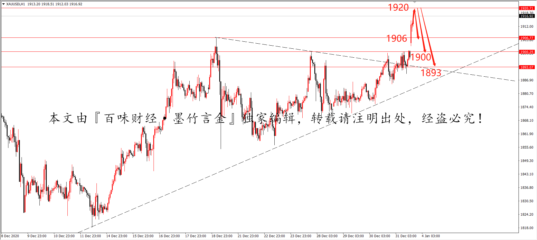537x240 pixels.
Task: Click the 29 Dec 03:00 time label
Action: pyautogui.click(x=353, y=236)
